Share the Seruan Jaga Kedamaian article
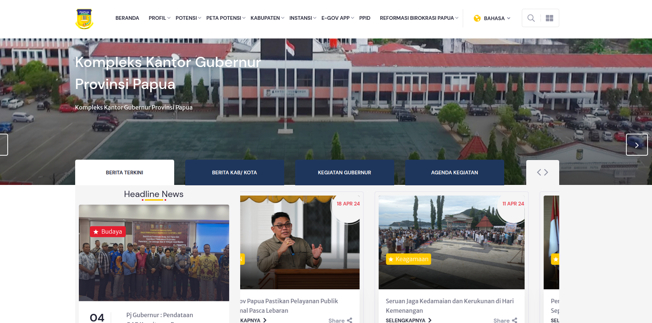Screen dimensions: 652x323 tap(505, 320)
